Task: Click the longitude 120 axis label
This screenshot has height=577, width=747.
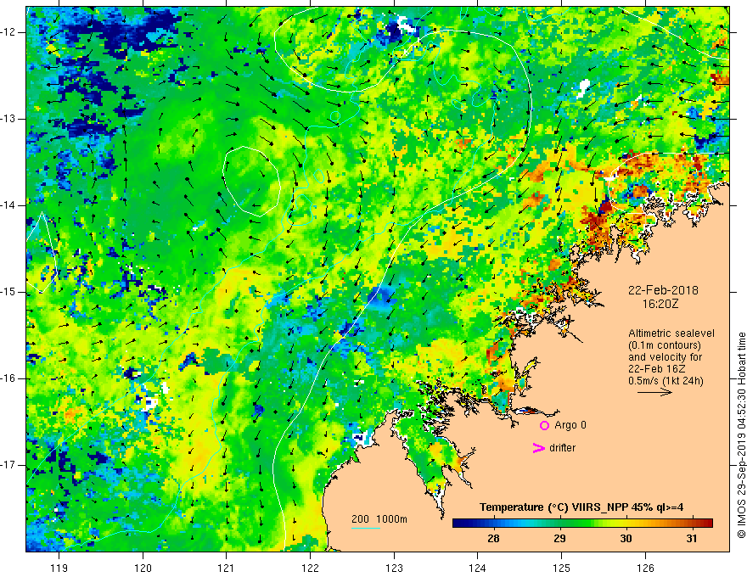Action: [143, 568]
